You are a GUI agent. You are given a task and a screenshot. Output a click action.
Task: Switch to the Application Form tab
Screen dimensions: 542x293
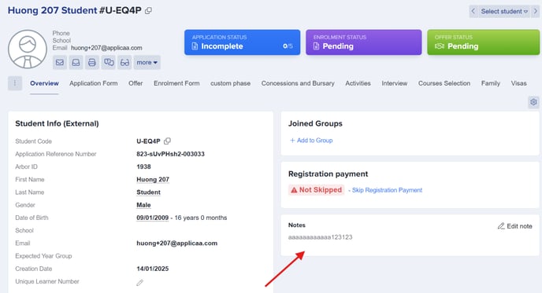(93, 83)
